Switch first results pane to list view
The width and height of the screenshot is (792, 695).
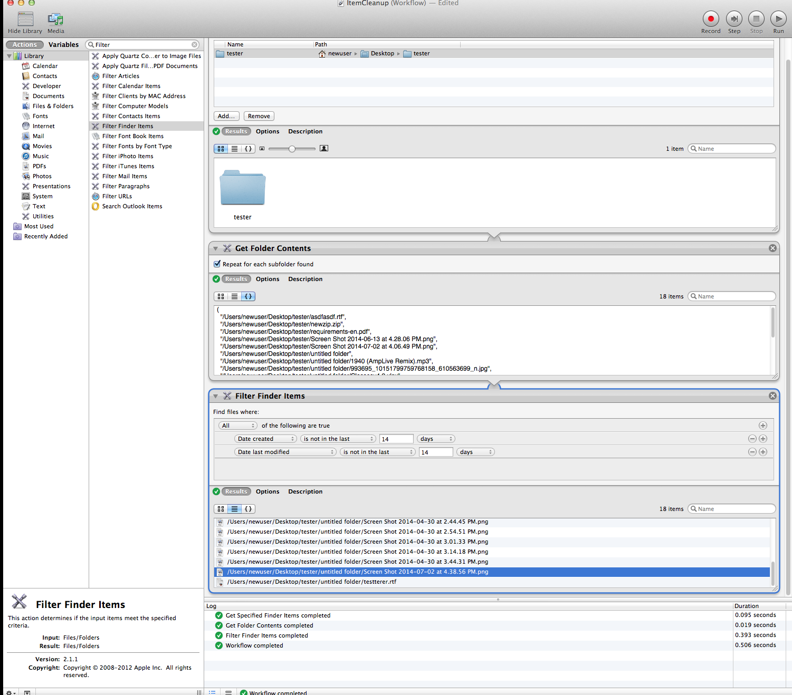click(234, 149)
